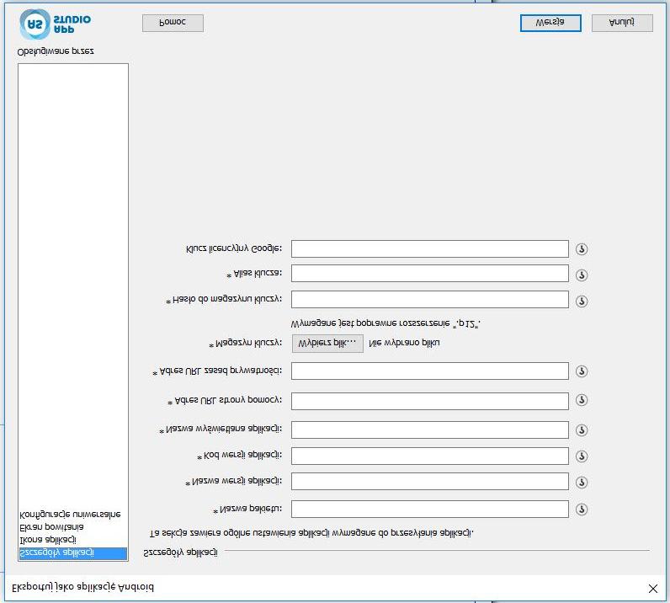
Task: Focus the Alias klucza input field
Action: tap(430, 274)
